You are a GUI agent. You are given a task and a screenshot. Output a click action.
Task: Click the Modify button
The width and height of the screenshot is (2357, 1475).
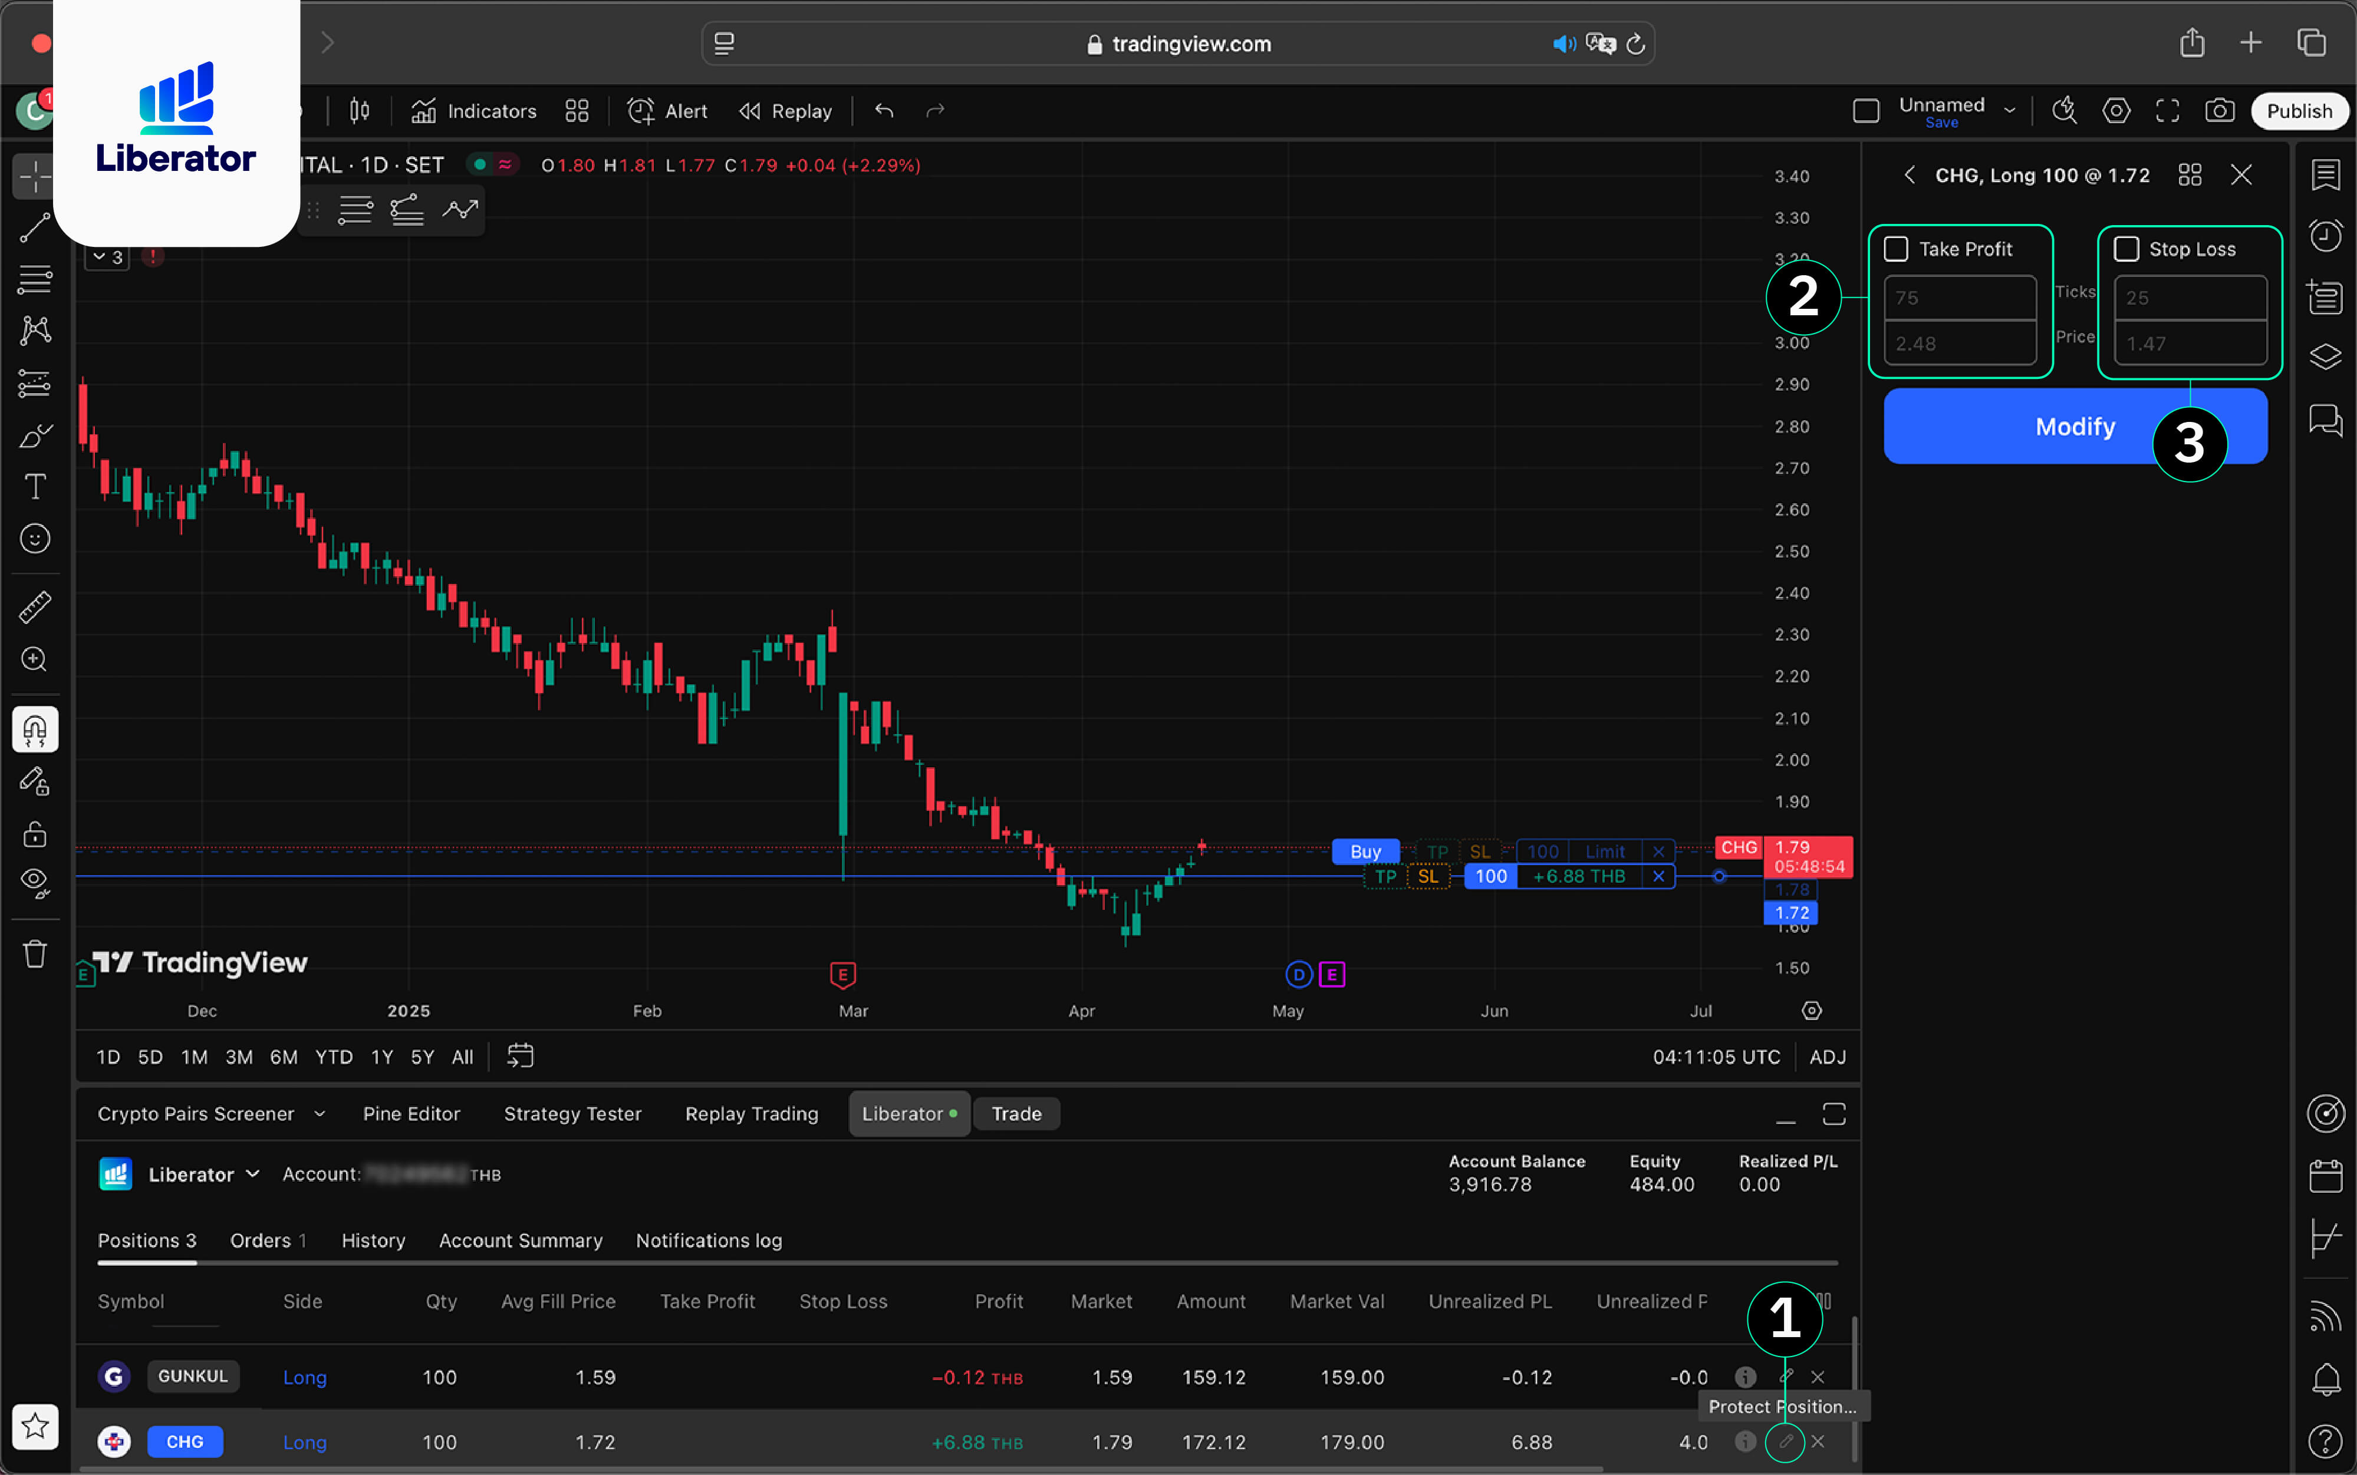pyautogui.click(x=2075, y=426)
